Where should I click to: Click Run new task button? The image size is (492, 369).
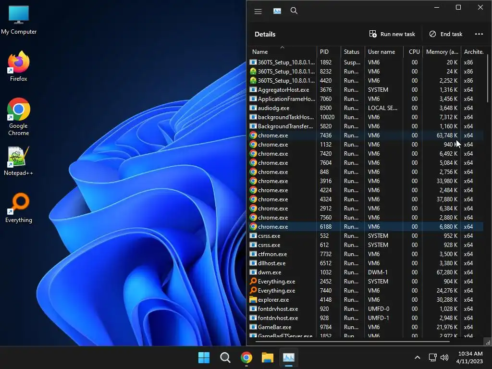coord(392,34)
